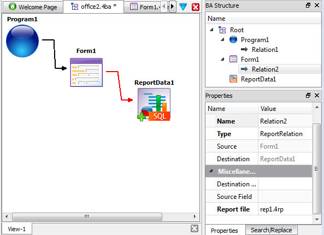Click the red relation arrow to ReportData1

[120, 86]
